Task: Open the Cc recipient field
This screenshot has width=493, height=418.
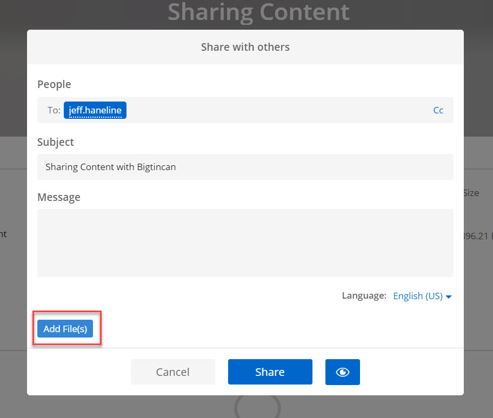Action: (438, 110)
